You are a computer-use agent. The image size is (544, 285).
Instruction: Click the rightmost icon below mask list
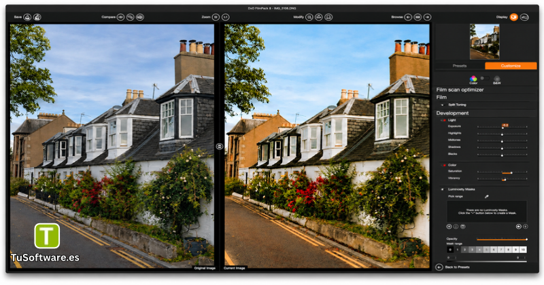click(x=525, y=227)
